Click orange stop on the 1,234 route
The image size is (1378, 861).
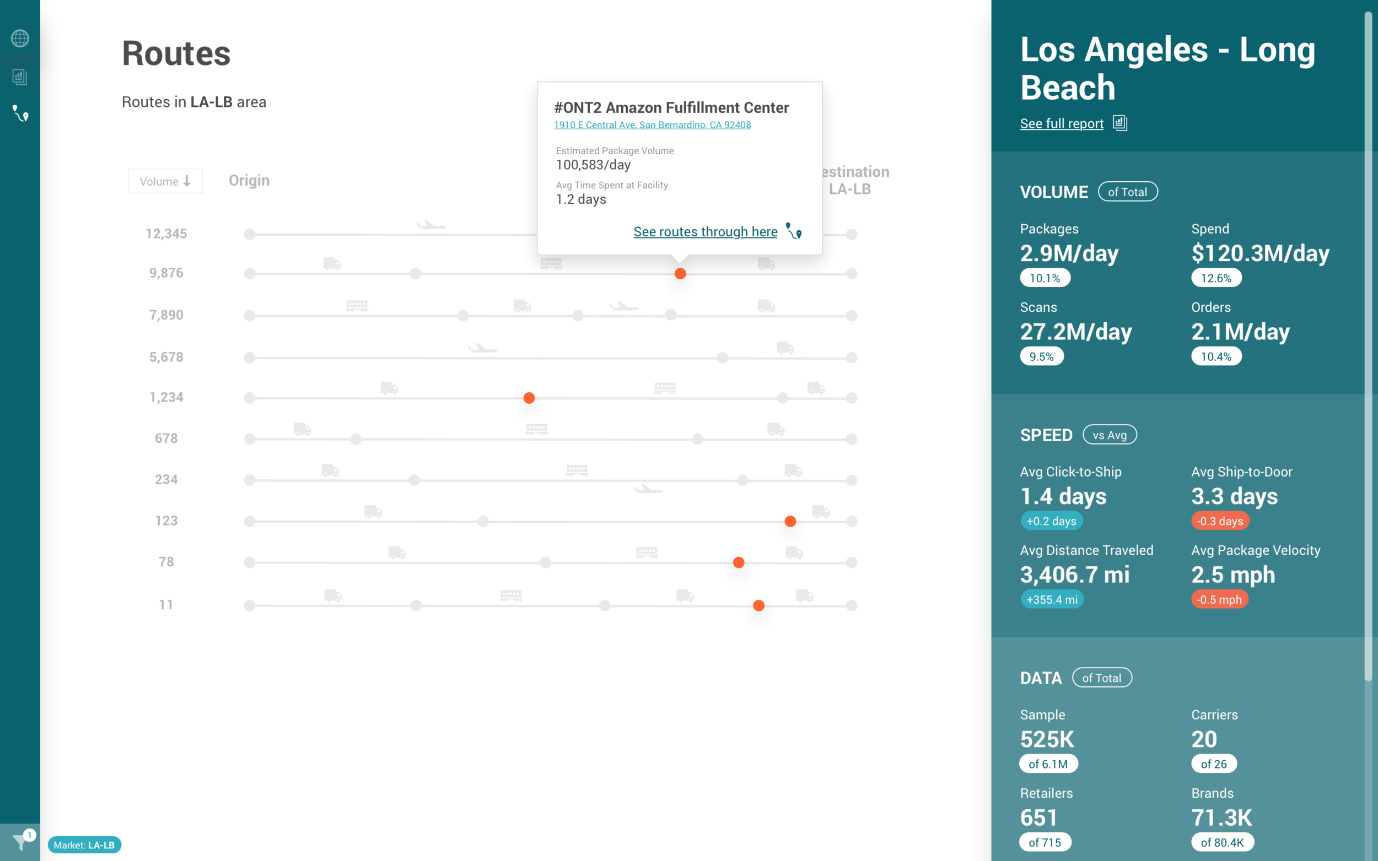pyautogui.click(x=529, y=398)
